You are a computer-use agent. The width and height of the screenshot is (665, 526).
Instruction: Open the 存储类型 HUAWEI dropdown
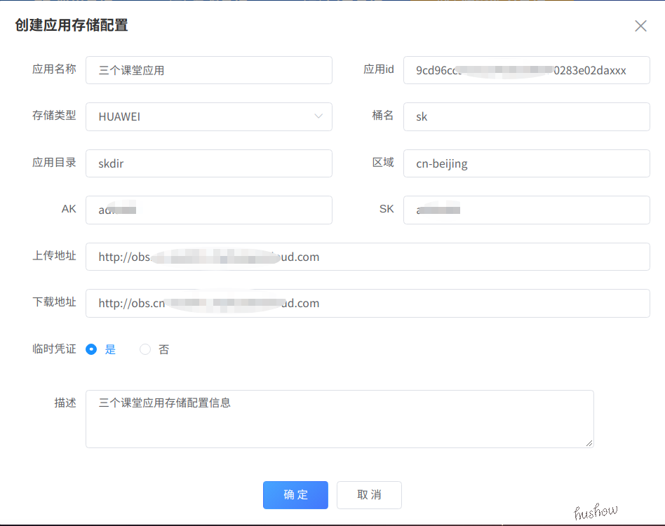click(208, 116)
